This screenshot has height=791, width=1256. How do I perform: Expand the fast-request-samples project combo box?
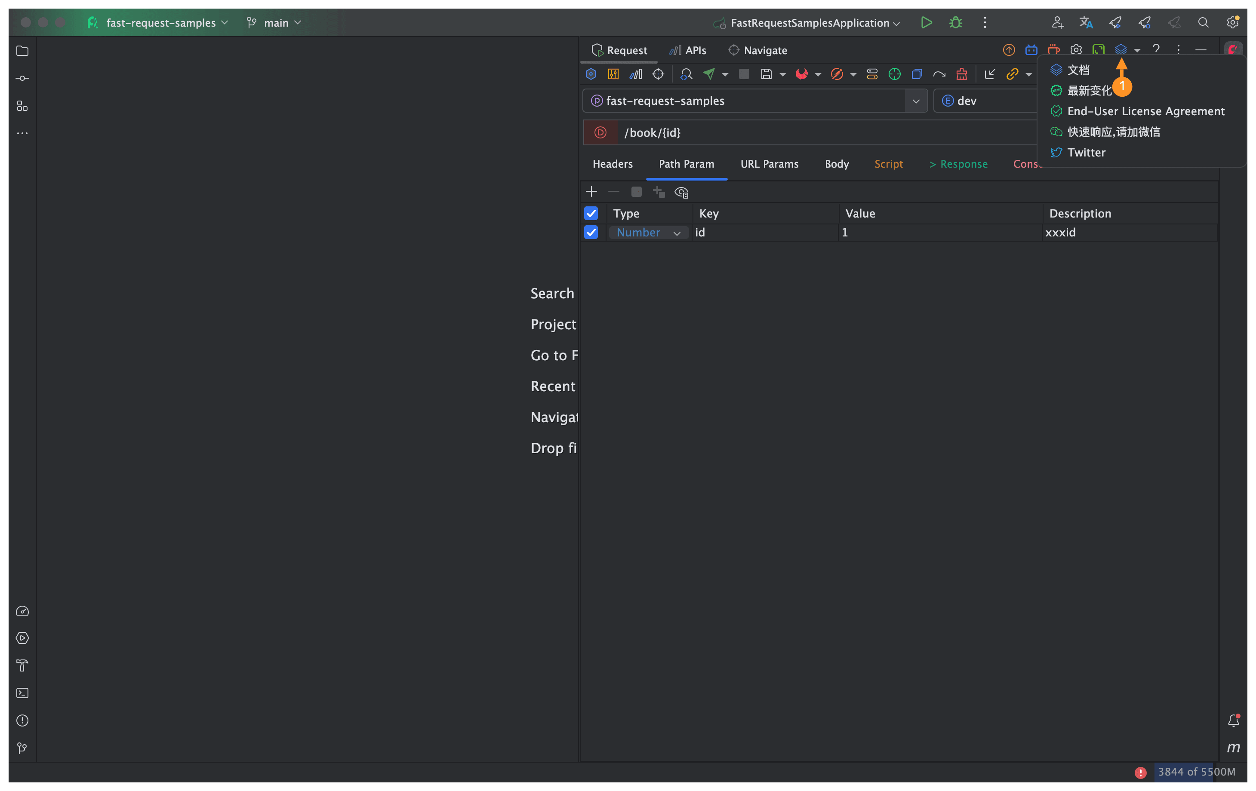[915, 101]
